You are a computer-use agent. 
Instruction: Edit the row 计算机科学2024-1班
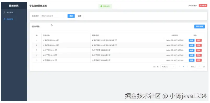pos(191,40)
